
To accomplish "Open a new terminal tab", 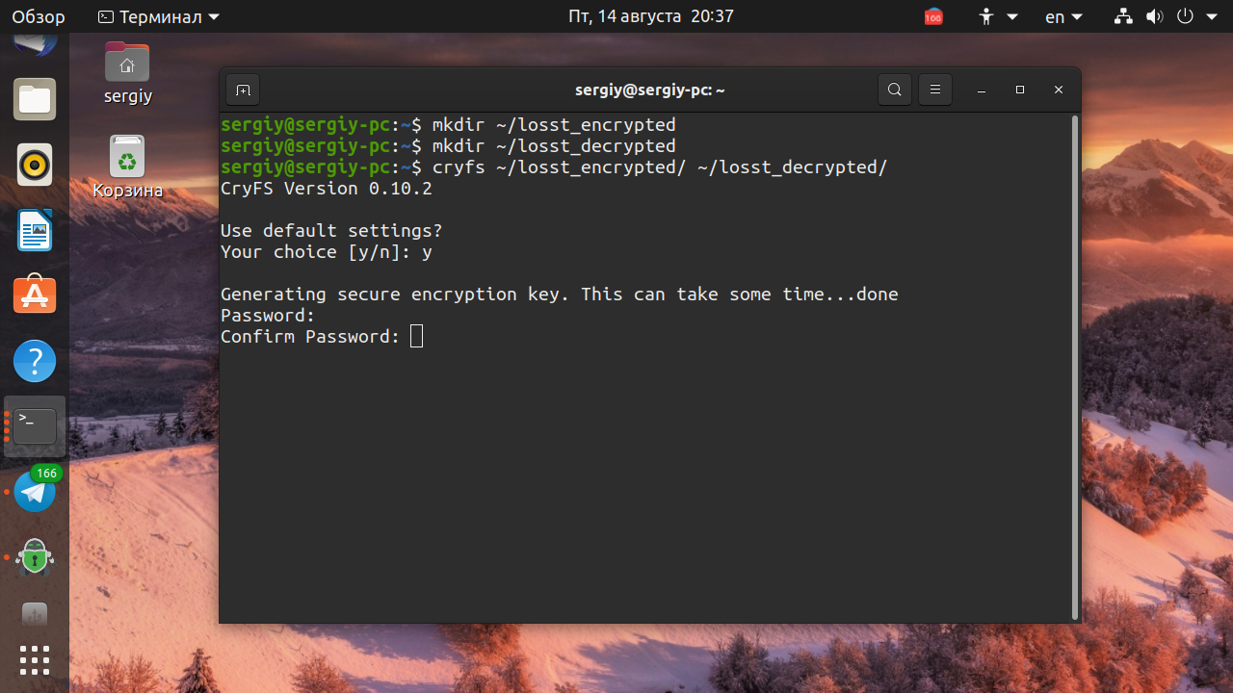I will (243, 90).
